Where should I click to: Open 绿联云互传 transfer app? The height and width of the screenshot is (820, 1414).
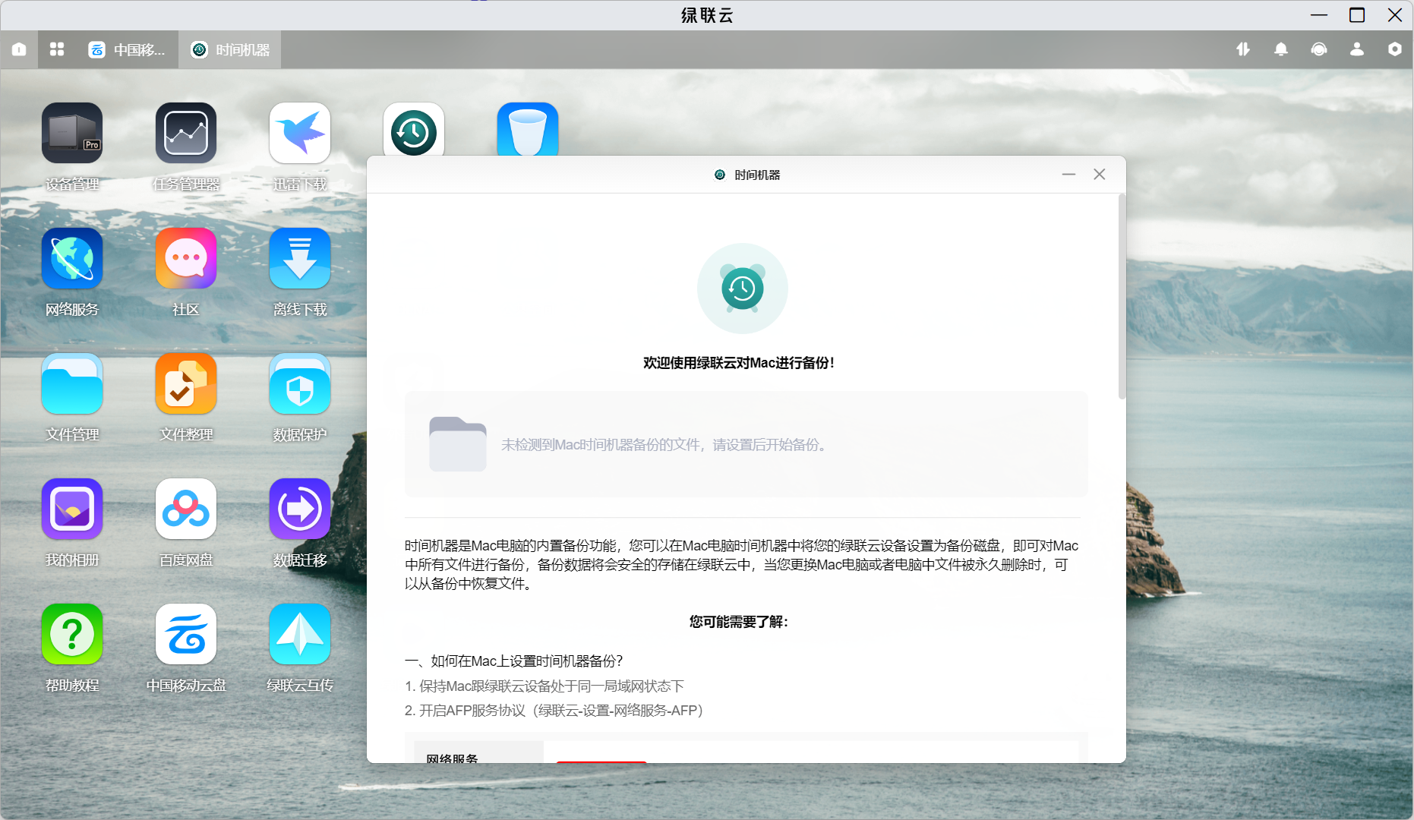click(300, 635)
